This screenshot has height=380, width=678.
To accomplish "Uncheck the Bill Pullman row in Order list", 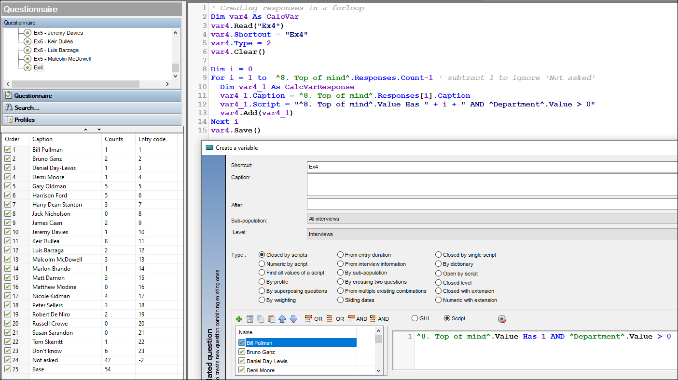I will [8, 149].
